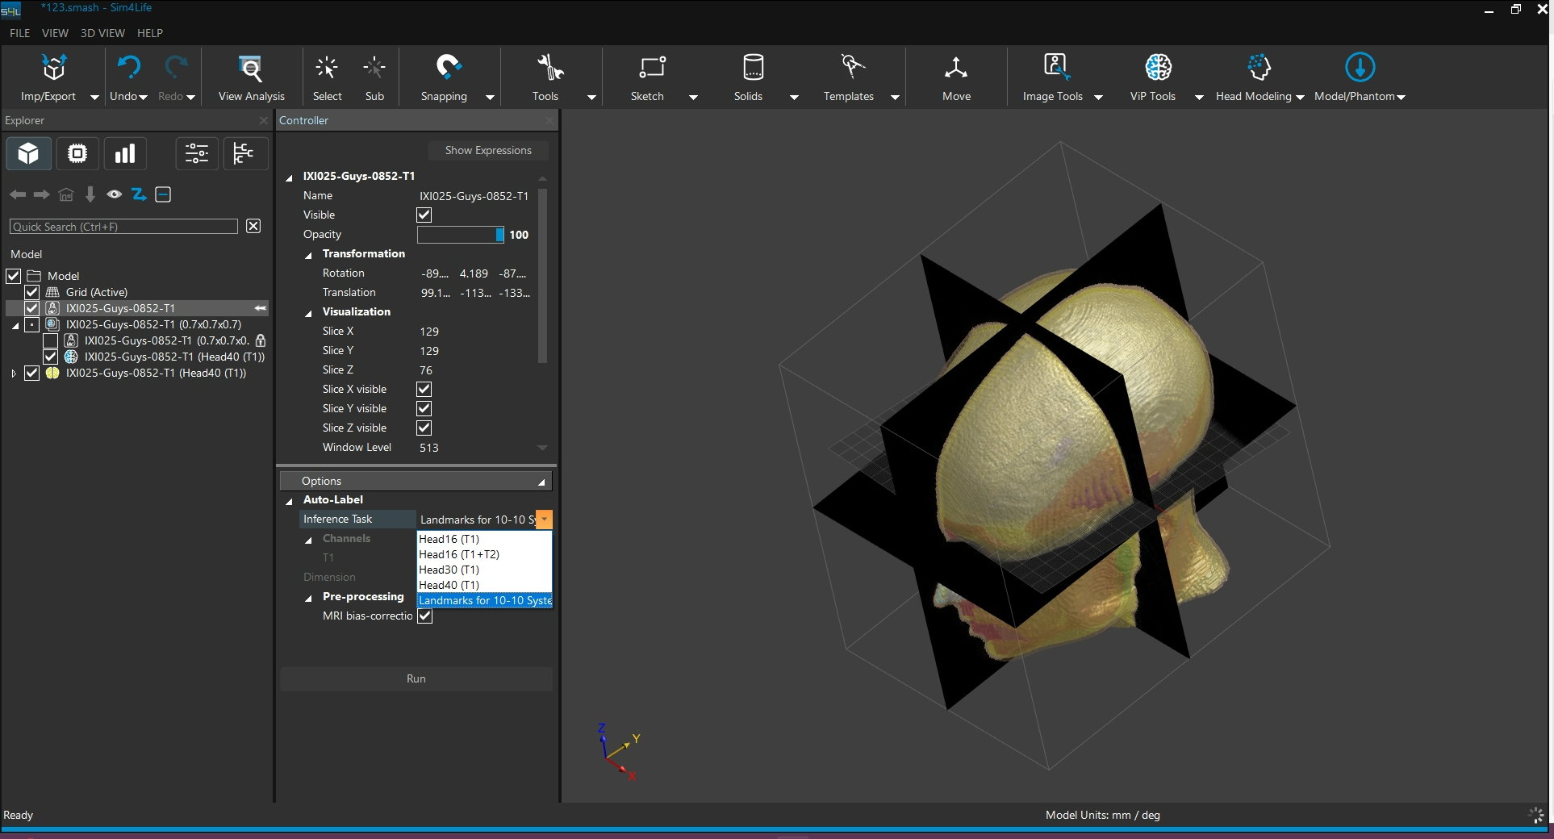Expand the last IXI025 Head40 tree item
The image size is (1554, 839).
point(14,374)
